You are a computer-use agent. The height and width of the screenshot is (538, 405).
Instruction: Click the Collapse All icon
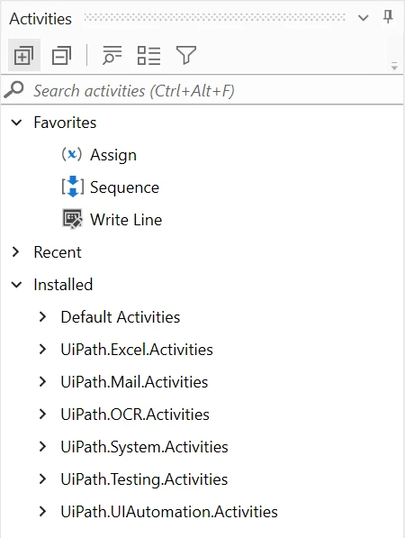[x=62, y=55]
